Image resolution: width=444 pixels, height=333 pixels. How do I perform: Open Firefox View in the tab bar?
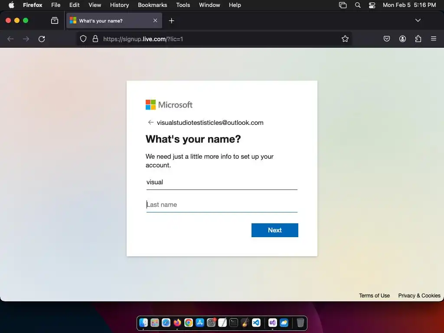point(55,20)
